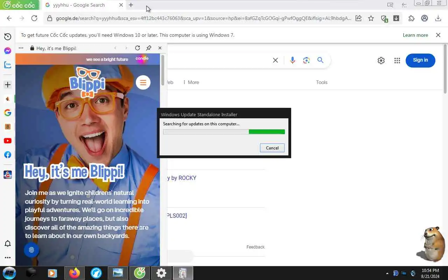
Task: Click the Cốc Cốc logo menu button
Action: [19, 5]
